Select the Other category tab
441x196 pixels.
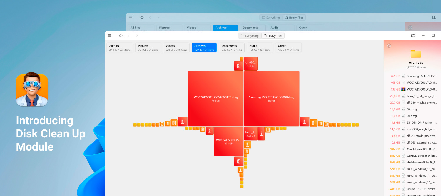288,47
